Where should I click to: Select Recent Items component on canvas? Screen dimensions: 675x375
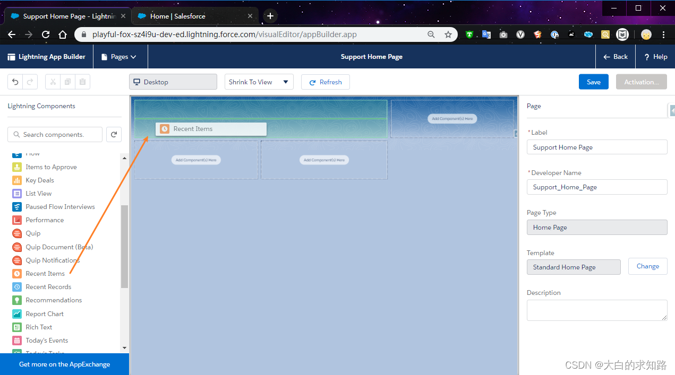click(x=211, y=129)
